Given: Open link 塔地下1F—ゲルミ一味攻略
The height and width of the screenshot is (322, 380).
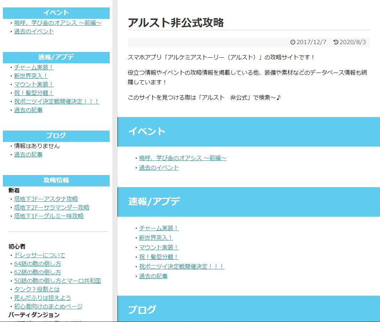Looking at the screenshot, I should (x=49, y=216).
